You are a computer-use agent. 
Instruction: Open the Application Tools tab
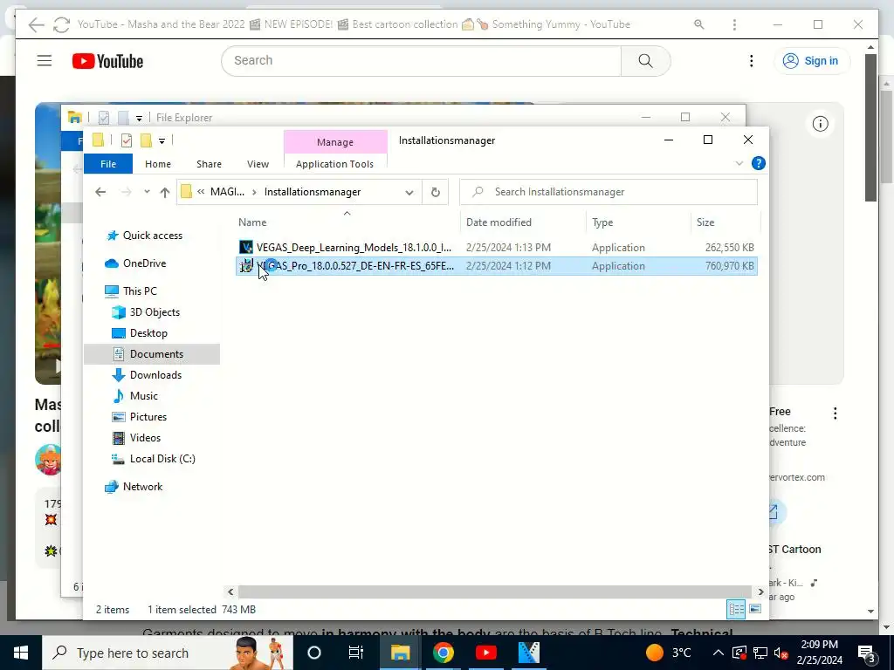(x=334, y=164)
